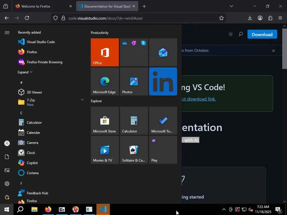287x215 pixels.
Task: Open notification center
Action: tap(278, 209)
